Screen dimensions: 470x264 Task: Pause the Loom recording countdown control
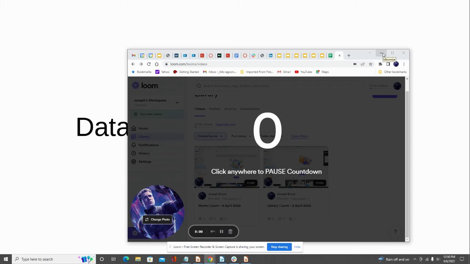pyautogui.click(x=221, y=231)
